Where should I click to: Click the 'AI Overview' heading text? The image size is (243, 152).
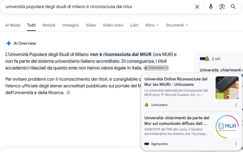(x=25, y=43)
